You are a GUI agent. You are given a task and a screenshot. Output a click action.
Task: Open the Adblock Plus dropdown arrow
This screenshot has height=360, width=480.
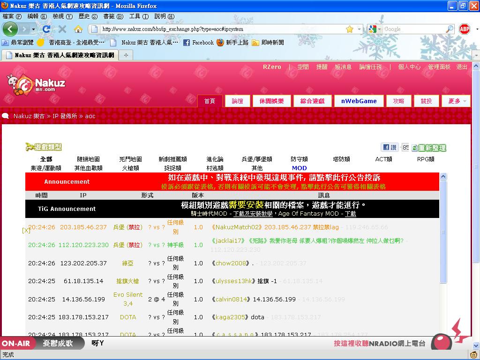pos(477,29)
